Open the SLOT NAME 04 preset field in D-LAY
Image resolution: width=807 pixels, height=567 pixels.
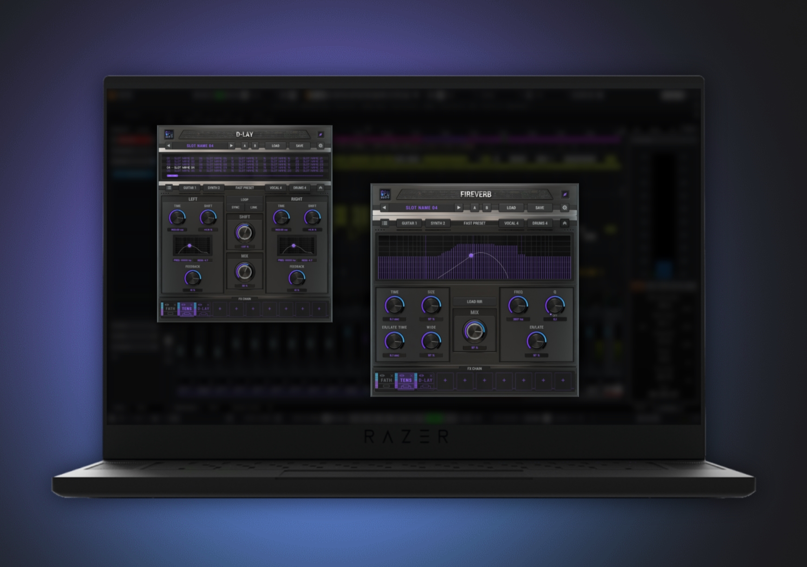coord(200,146)
